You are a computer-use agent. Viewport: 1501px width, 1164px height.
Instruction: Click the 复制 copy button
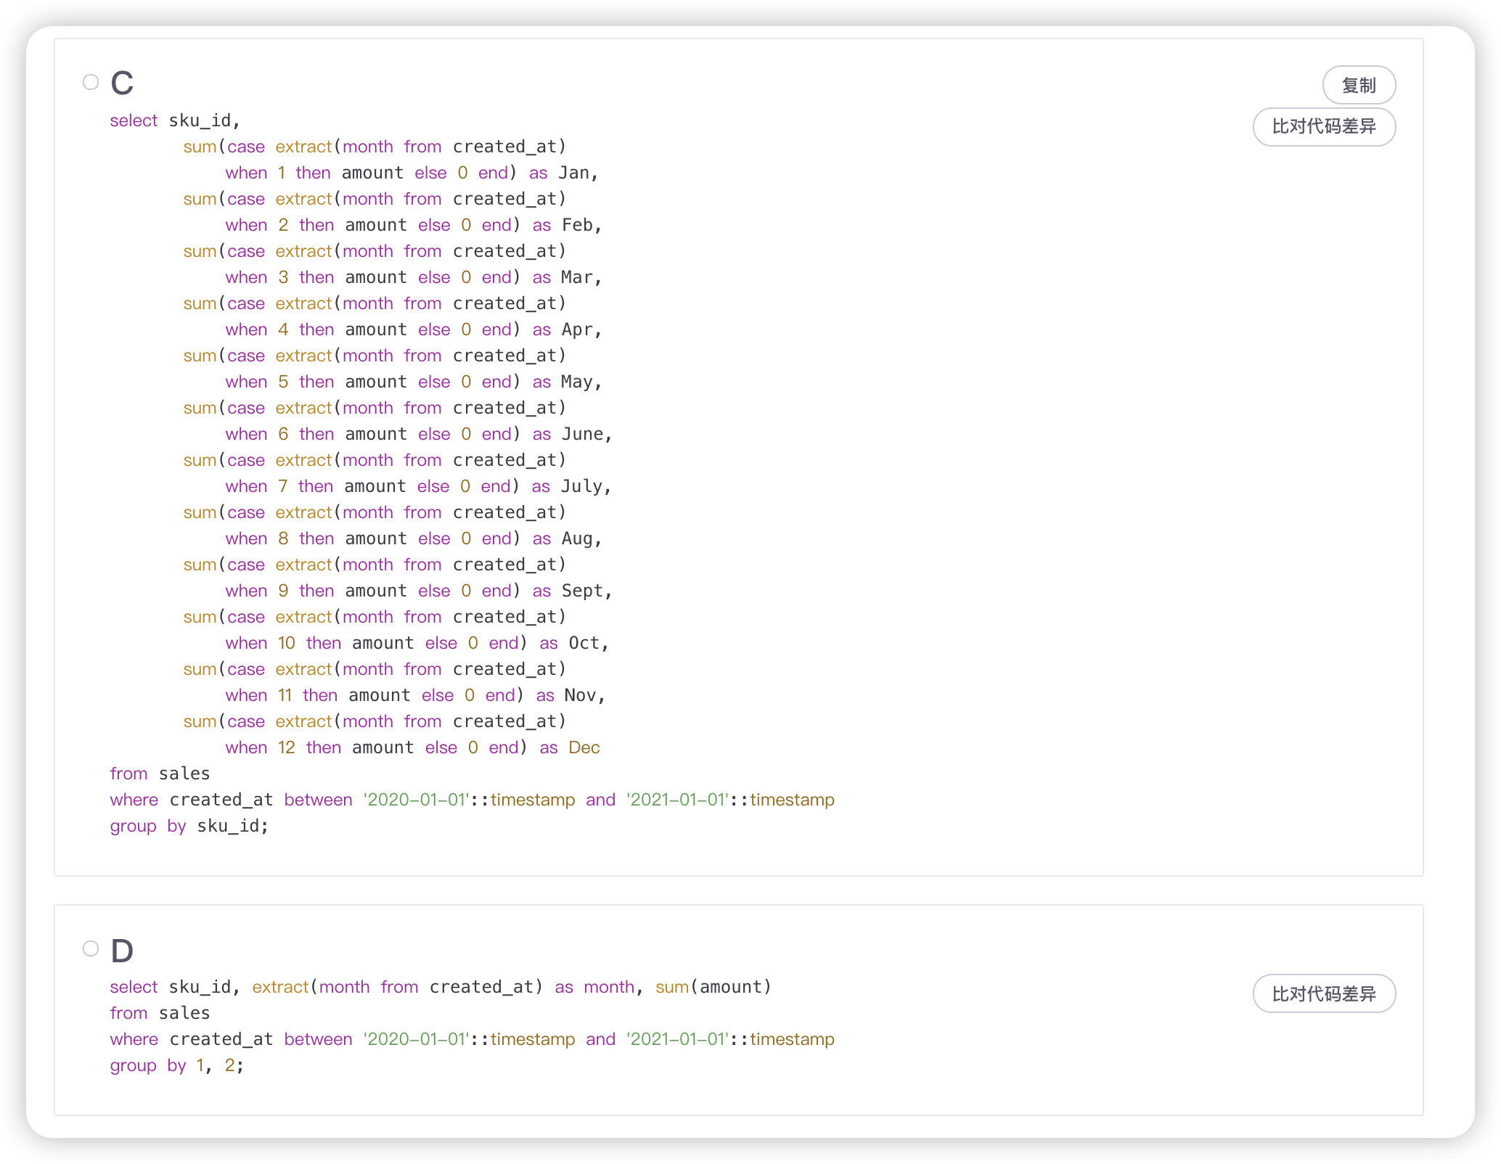click(x=1359, y=85)
